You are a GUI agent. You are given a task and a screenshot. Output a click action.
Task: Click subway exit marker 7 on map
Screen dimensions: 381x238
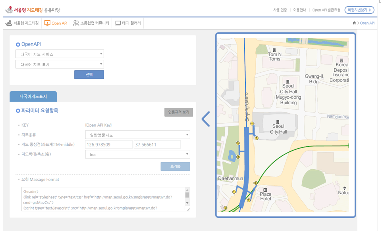(249, 200)
